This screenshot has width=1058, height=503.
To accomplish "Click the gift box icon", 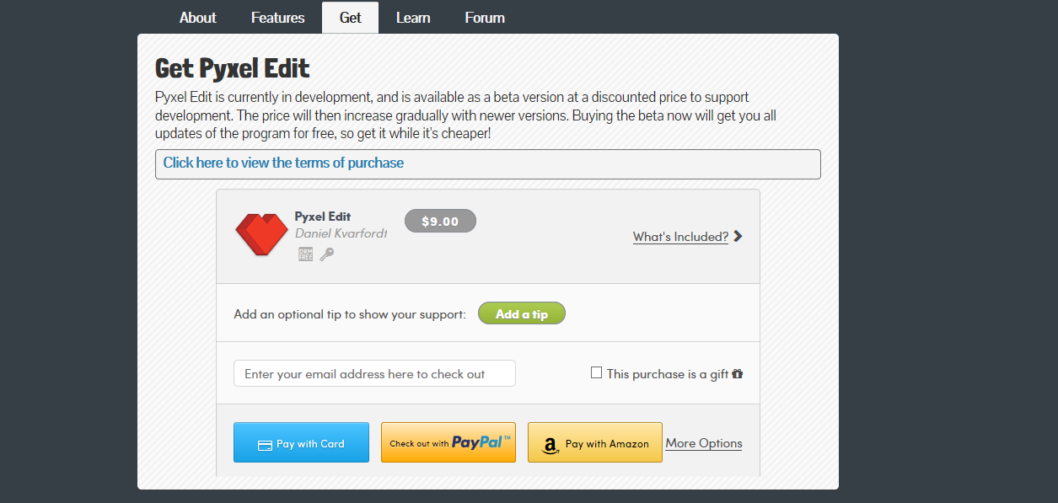I will [x=738, y=374].
